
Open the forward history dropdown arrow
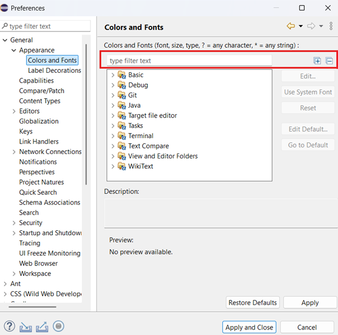[x=321, y=26]
